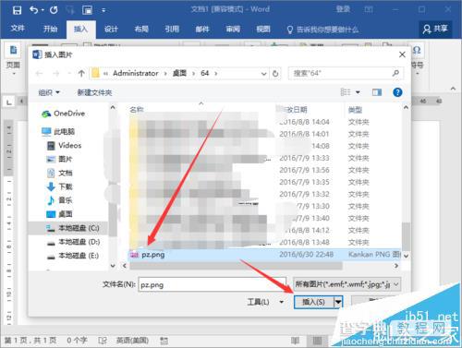Select 此电脑 in the navigation pane
Image resolution: width=462 pixels, height=348 pixels.
(58, 132)
